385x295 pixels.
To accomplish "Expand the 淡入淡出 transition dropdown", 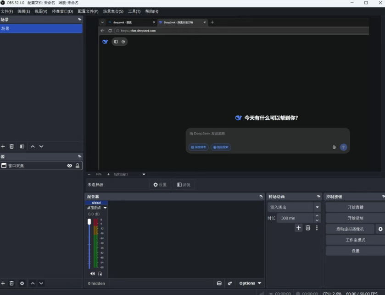I will (317, 207).
